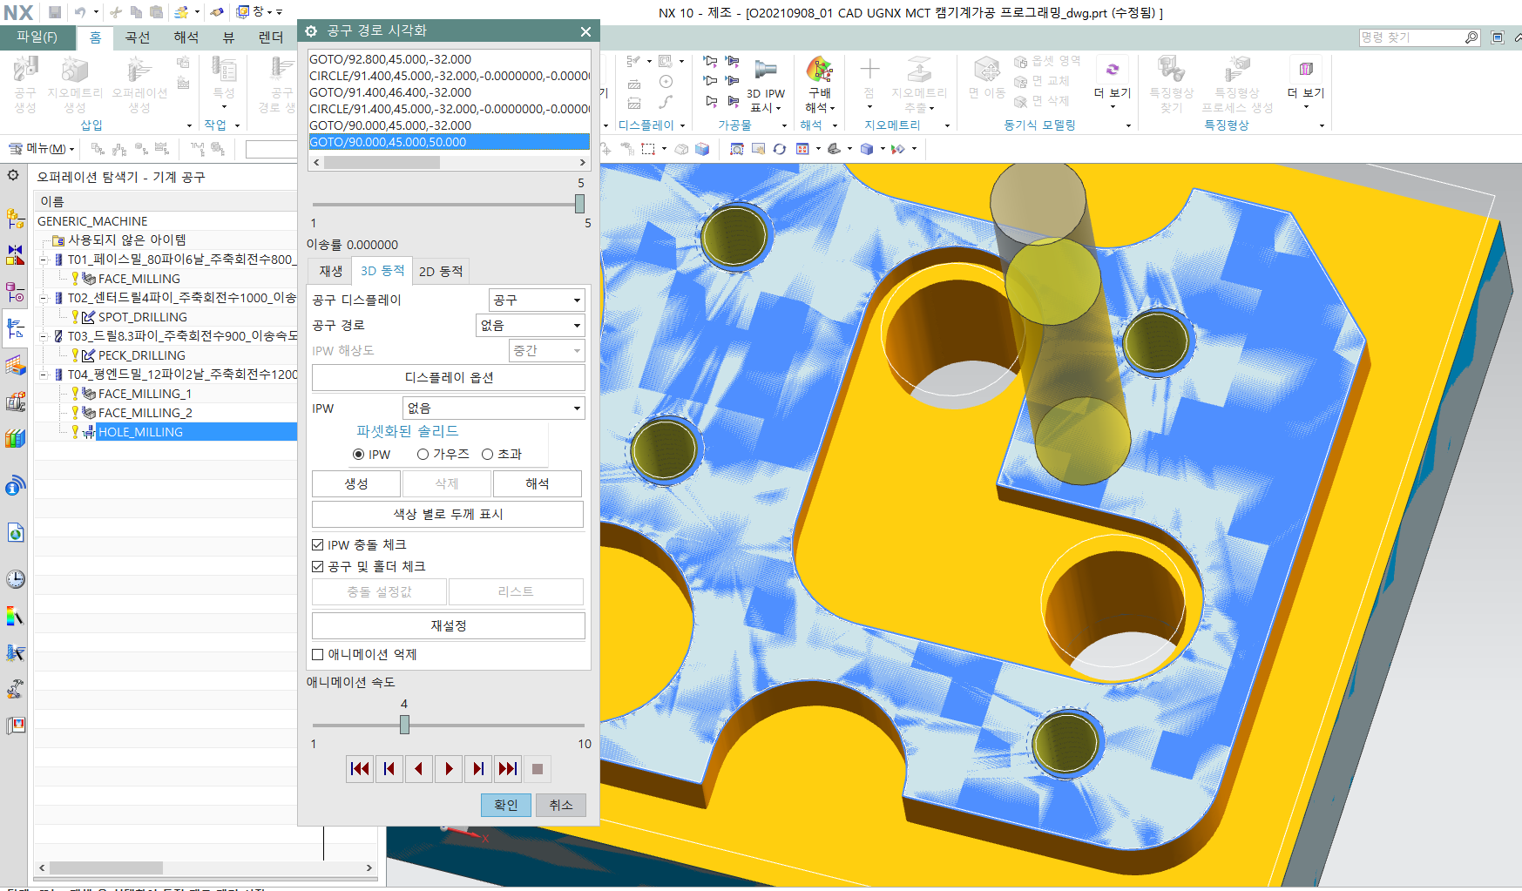Screen dimensions: 1522x891
Task: Open the Machining Feature Navigator sidebar icon
Action: coord(16,365)
